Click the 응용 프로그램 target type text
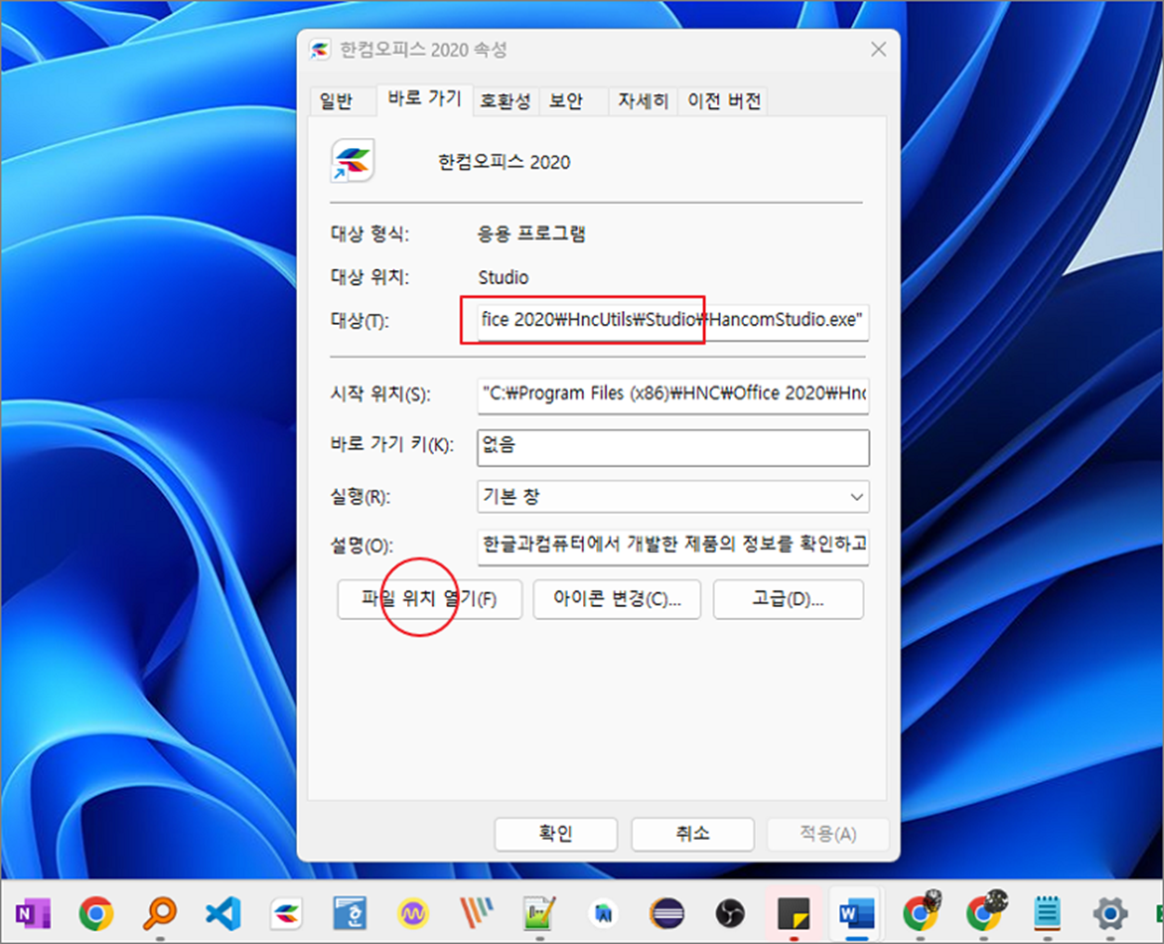The width and height of the screenshot is (1164, 944). 532,234
